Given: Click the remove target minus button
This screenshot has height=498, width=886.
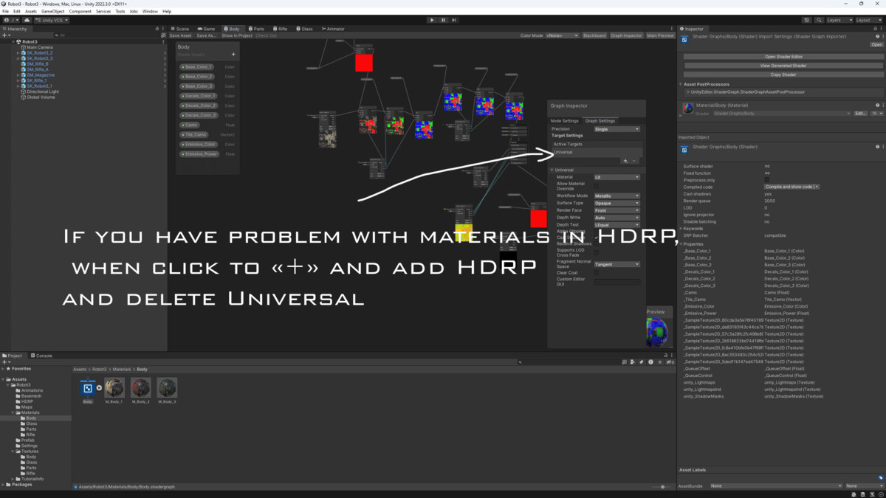Looking at the screenshot, I should pyautogui.click(x=633, y=160).
